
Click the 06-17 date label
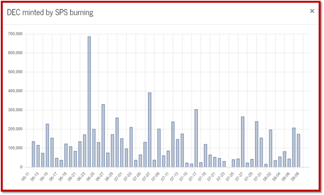point(53,176)
